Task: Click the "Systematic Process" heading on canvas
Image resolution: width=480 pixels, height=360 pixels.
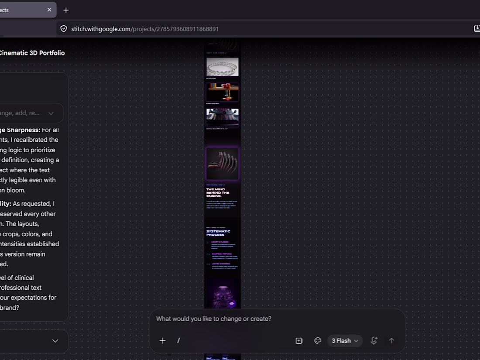Action: coord(218,233)
